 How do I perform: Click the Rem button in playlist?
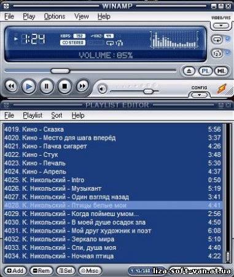click(x=41, y=271)
